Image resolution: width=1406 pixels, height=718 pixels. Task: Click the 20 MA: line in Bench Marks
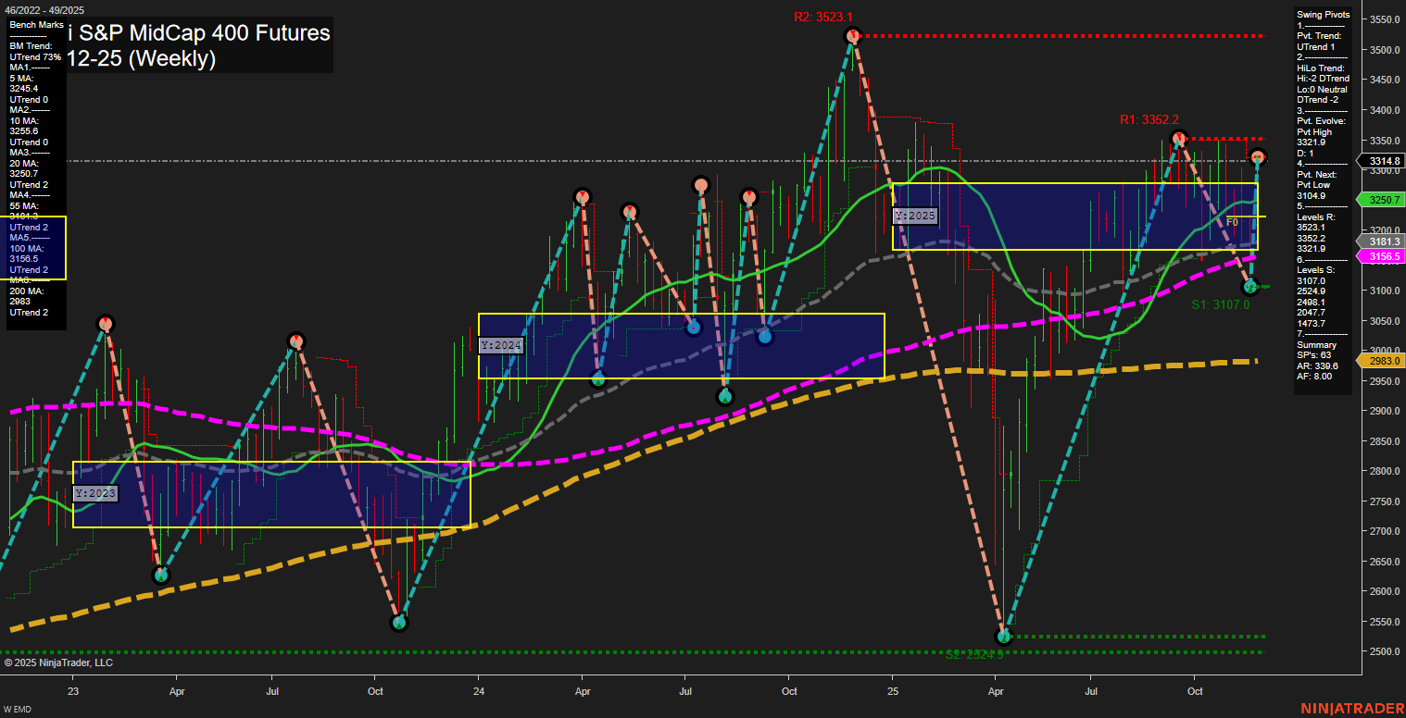coord(24,163)
